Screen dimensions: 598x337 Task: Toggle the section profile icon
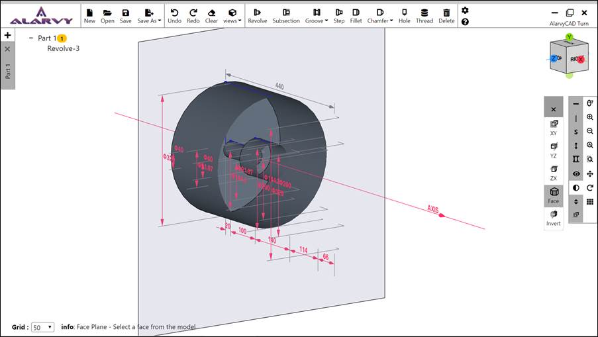pyautogui.click(x=576, y=159)
